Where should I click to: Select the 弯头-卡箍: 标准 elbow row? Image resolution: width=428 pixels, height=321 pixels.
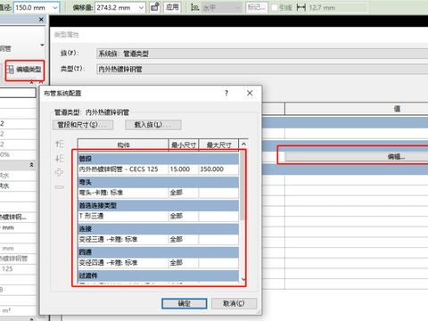click(x=123, y=193)
